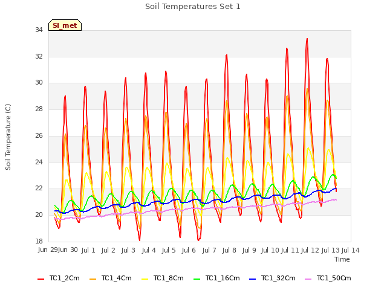Viewport: 387px width, 290px height.
Task: Click the 24 y-axis tick label
Action: [x=39, y=162]
